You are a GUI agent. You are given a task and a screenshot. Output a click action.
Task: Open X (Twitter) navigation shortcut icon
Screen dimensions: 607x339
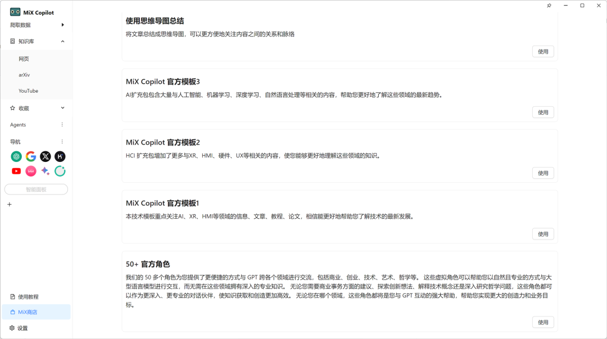coord(46,156)
